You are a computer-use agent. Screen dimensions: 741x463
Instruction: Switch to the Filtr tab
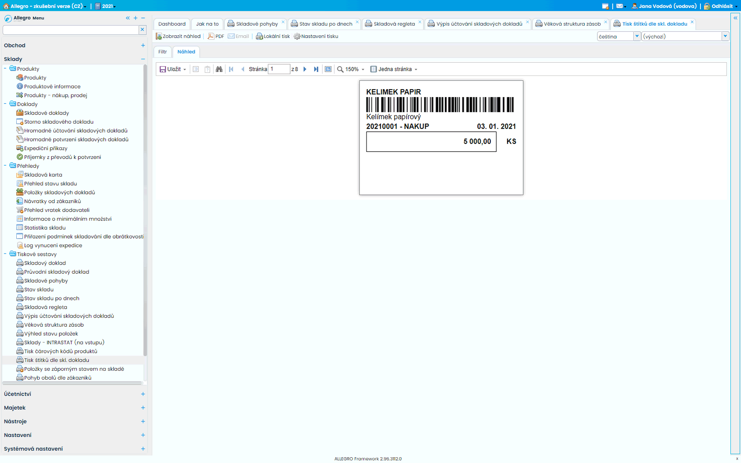(163, 52)
